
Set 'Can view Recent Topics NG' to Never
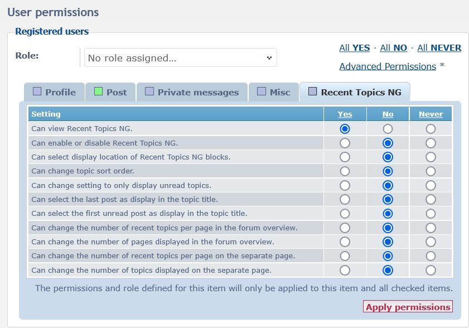pos(431,129)
